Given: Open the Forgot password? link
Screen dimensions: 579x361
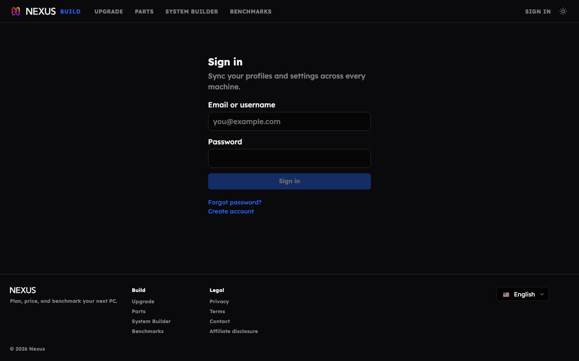Looking at the screenshot, I should pyautogui.click(x=235, y=202).
